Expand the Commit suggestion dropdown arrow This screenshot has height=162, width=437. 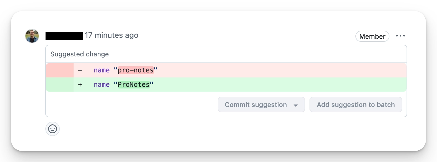[296, 105]
